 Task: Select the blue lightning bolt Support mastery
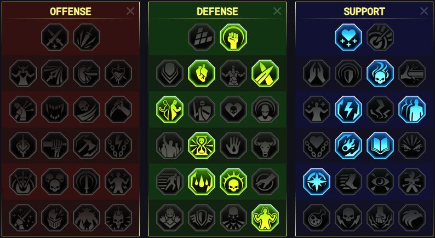348,109
